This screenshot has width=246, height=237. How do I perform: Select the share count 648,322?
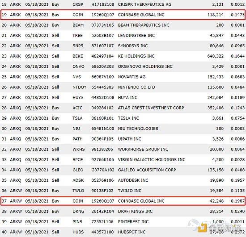[x=216, y=56]
